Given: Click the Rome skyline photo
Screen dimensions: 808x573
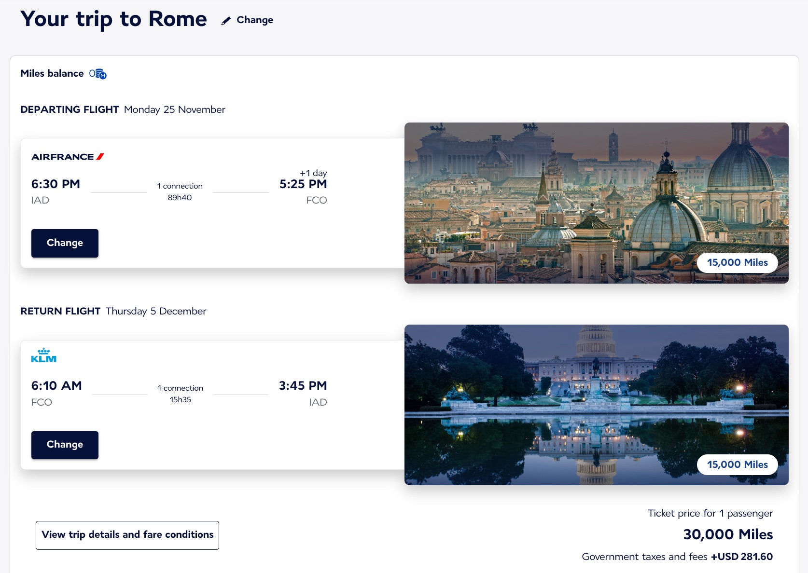Looking at the screenshot, I should coord(550,193).
